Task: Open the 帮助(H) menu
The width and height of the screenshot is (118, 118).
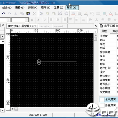Action: click(72, 8)
